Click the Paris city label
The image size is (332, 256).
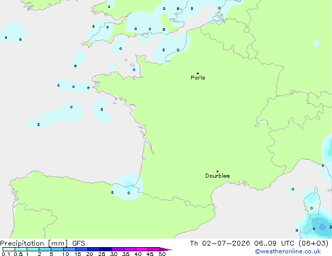[x=198, y=78]
